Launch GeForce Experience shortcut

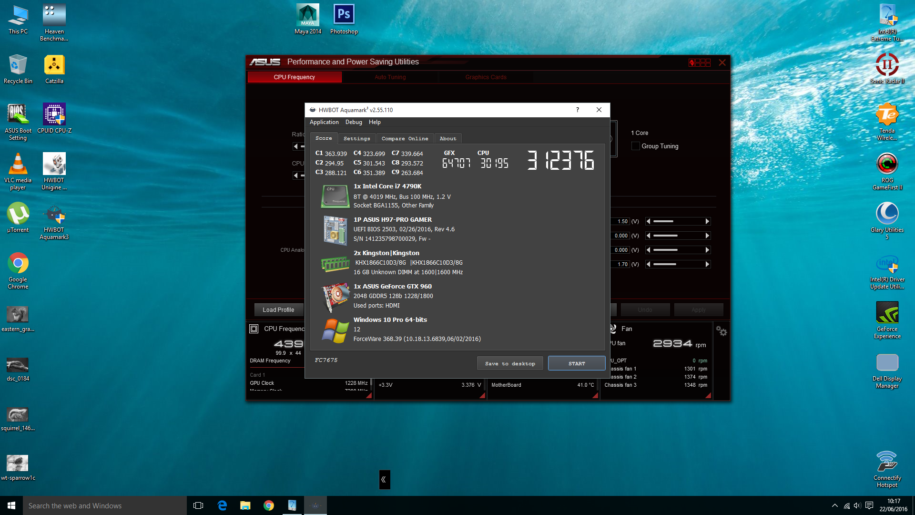(887, 320)
